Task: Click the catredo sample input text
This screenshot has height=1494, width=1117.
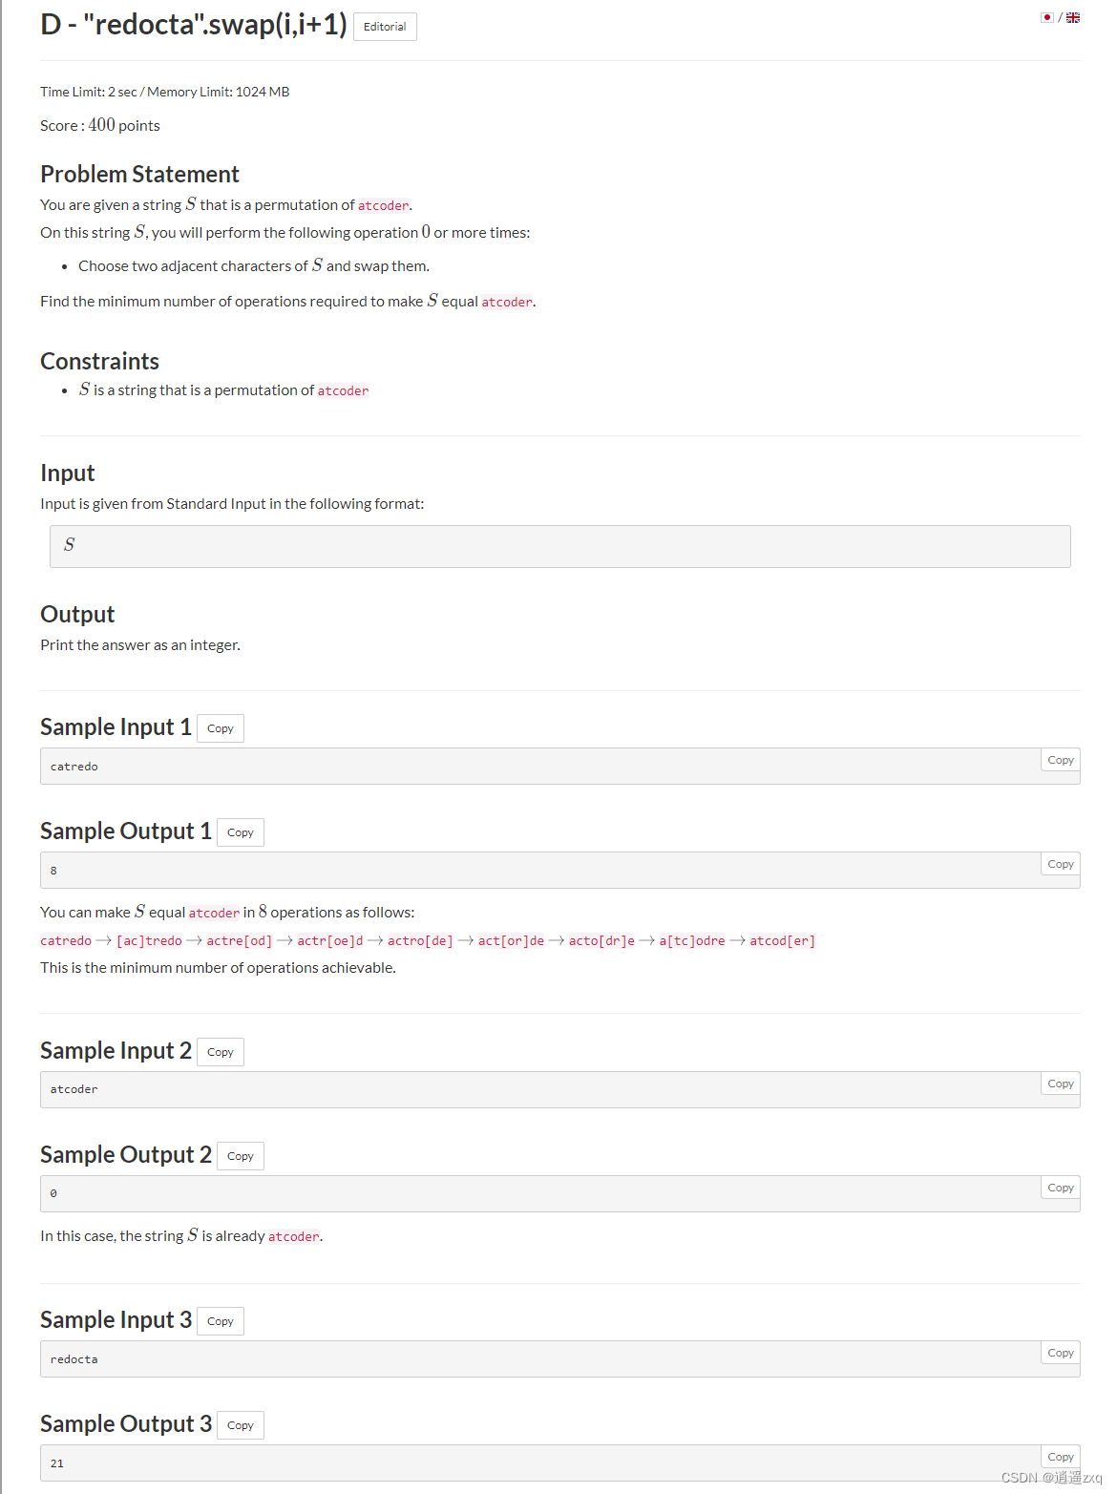Action: (x=74, y=767)
